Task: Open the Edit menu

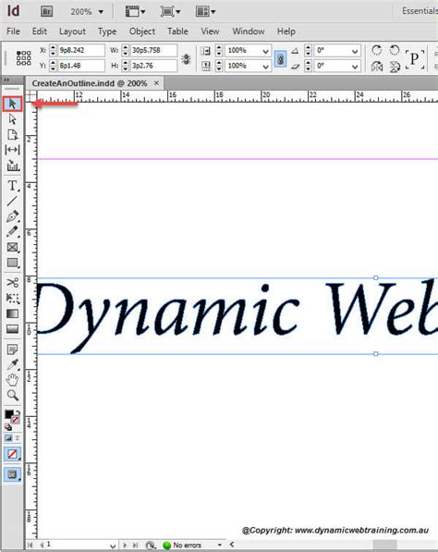Action: (x=40, y=31)
